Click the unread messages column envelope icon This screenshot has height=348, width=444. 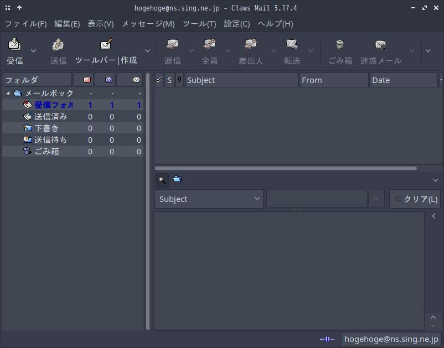[x=109, y=80]
